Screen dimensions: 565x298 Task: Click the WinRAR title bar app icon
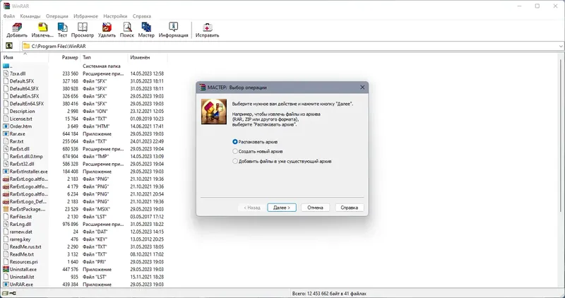click(6, 6)
